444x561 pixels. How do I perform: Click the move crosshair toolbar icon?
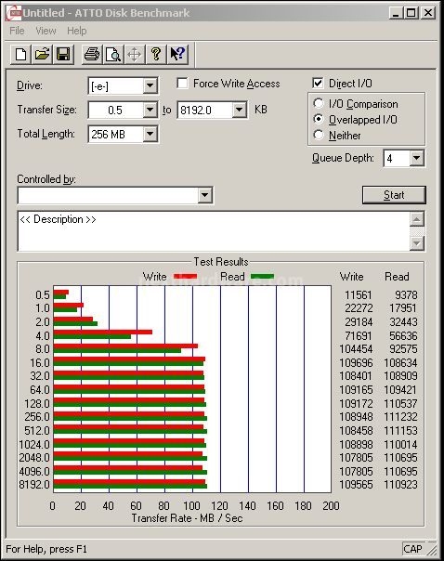click(135, 55)
